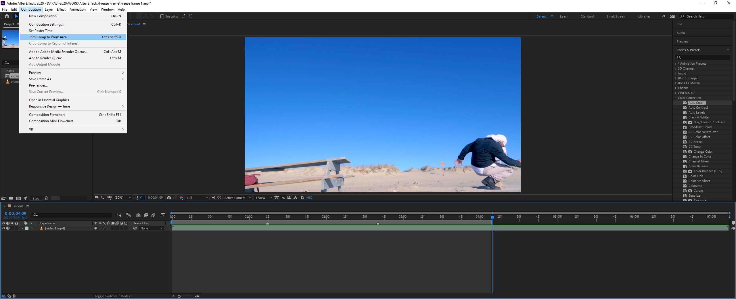Enable Motion Blur for all layers
The width and height of the screenshot is (736, 299).
click(x=153, y=215)
